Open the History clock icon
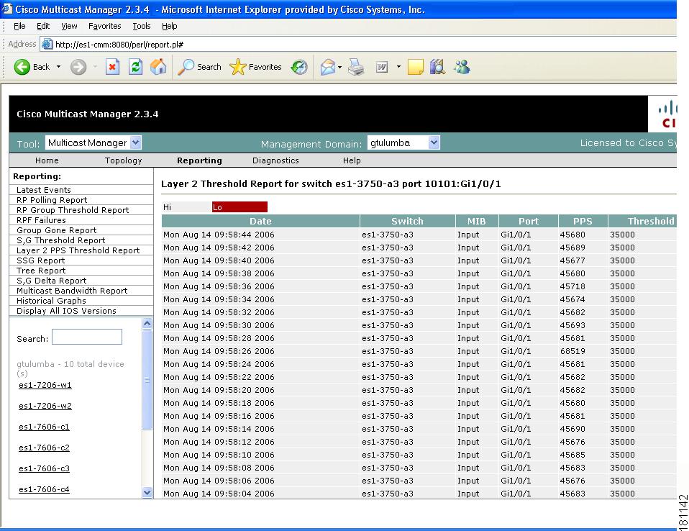The image size is (689, 531). [x=299, y=67]
